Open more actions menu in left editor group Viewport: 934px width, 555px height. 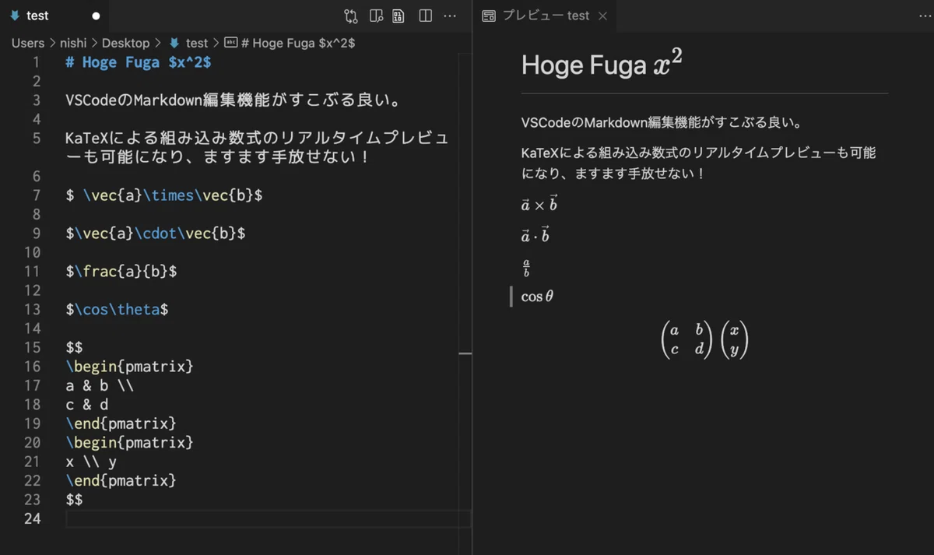450,16
